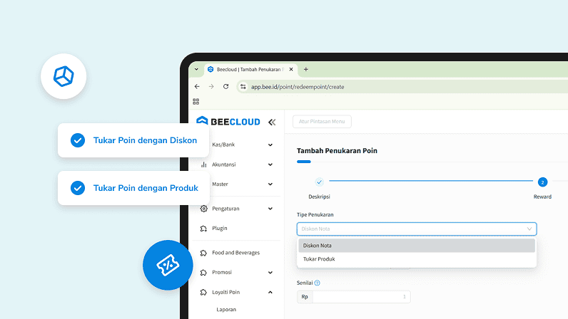The image size is (568, 319).
Task: Collapse the Loyalti Poin menu chevron
Action: point(270,292)
